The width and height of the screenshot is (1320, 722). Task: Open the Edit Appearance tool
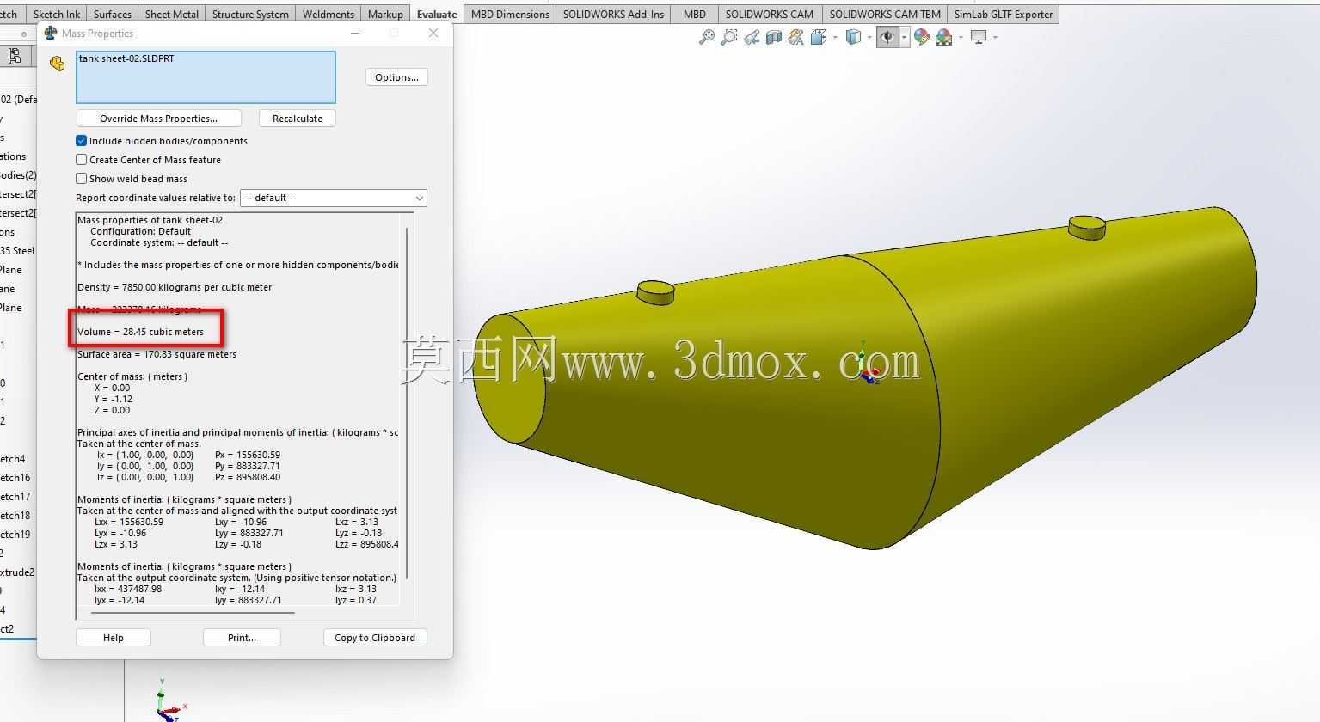click(922, 37)
